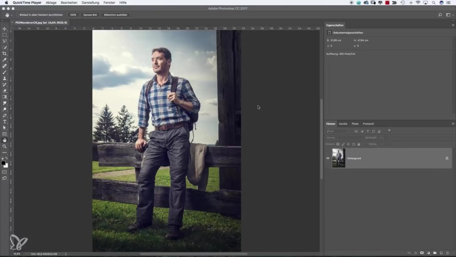456x257 pixels.
Task: Click the 'Bildschirm ausfüllen' button
Action: tap(116, 15)
